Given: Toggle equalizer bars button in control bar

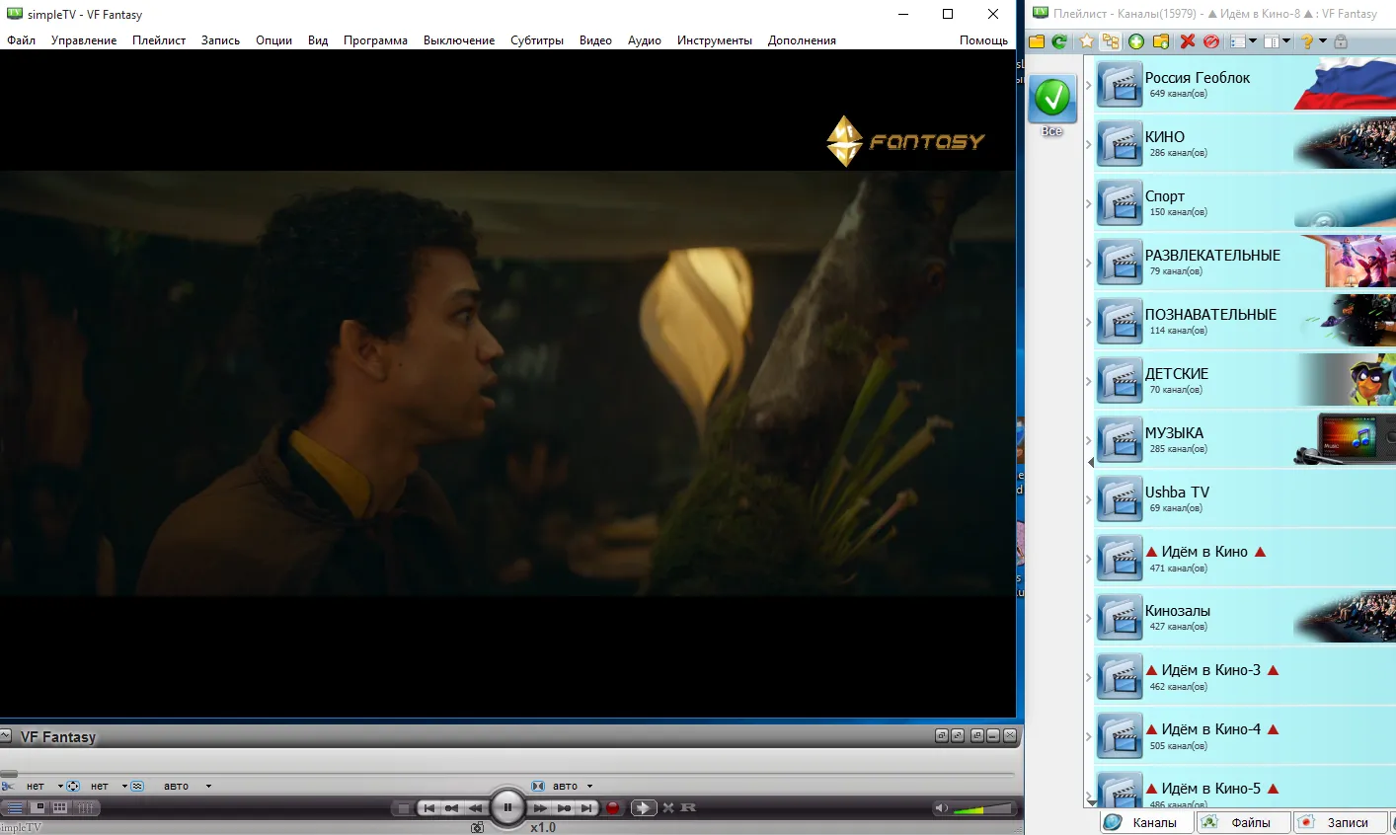Looking at the screenshot, I should (86, 808).
